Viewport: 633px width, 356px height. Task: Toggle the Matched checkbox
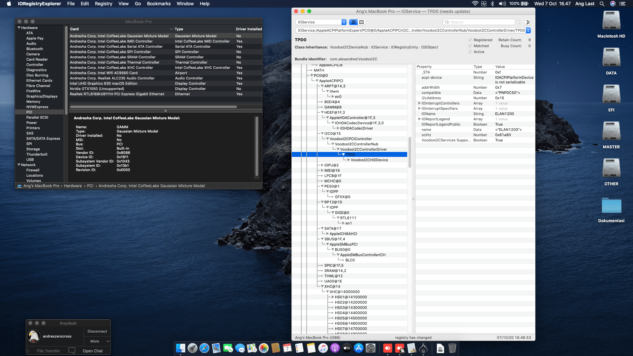pos(470,46)
